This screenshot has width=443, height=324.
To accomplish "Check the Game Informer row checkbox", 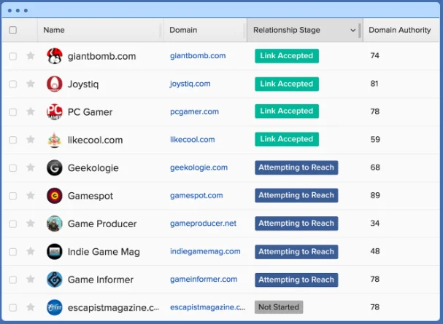I will (x=12, y=280).
